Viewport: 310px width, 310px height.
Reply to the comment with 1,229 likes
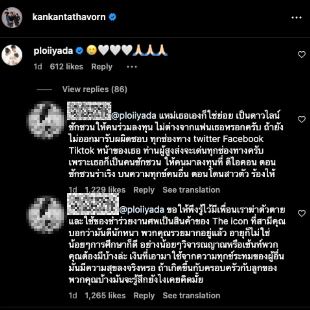pos(144,190)
